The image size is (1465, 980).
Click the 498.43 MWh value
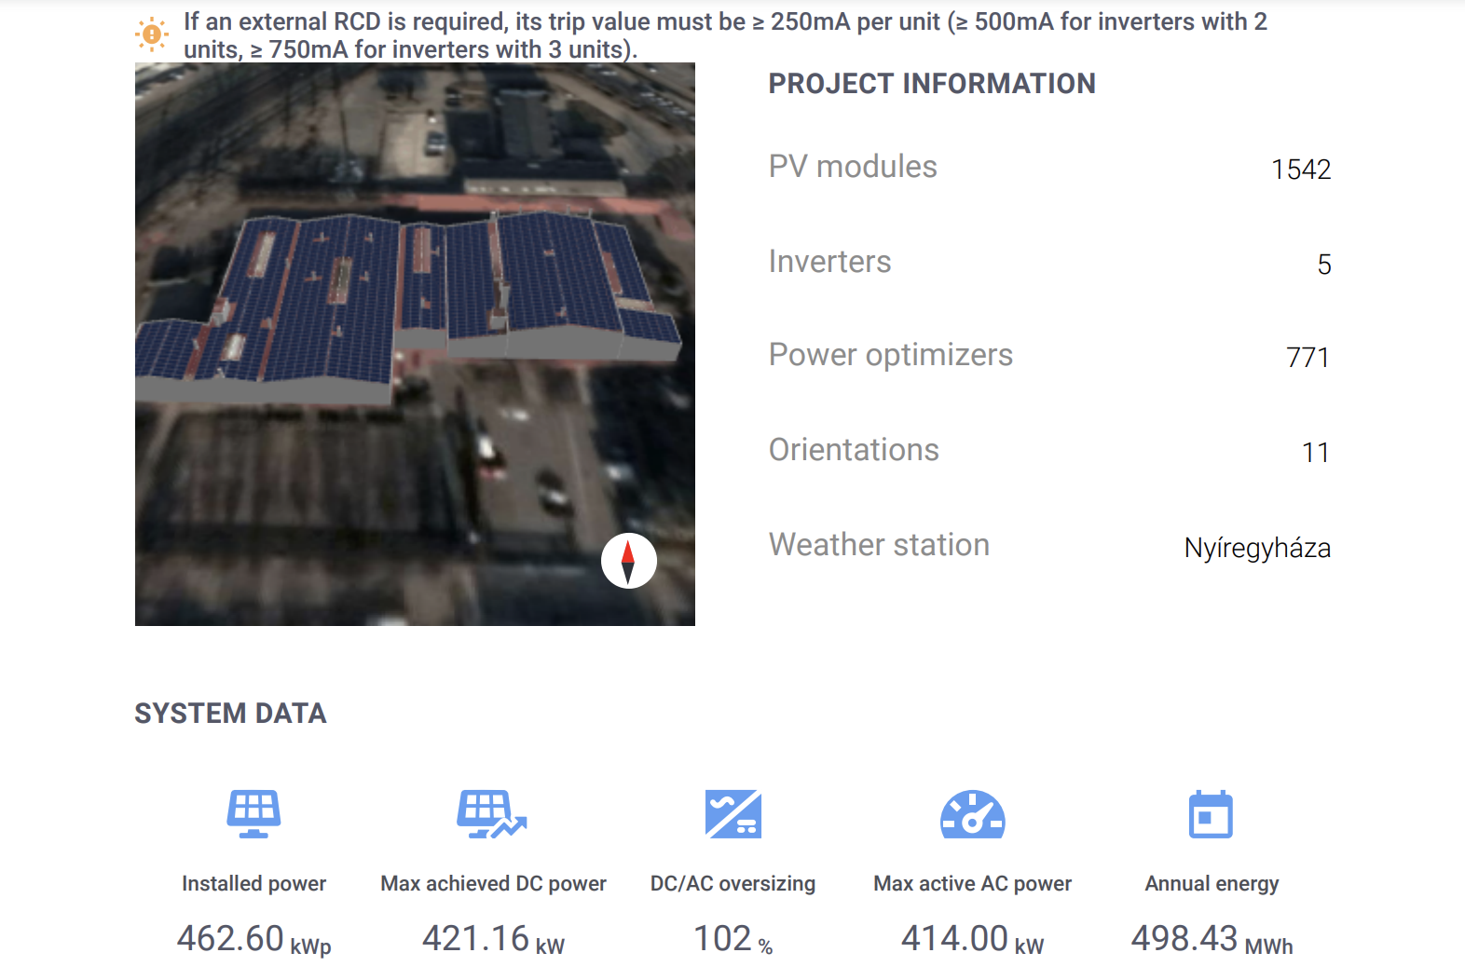(x=1212, y=939)
